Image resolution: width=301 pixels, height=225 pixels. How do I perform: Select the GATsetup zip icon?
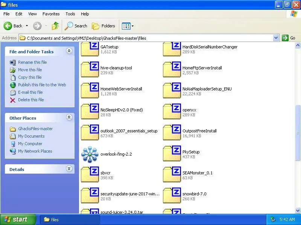(90, 49)
